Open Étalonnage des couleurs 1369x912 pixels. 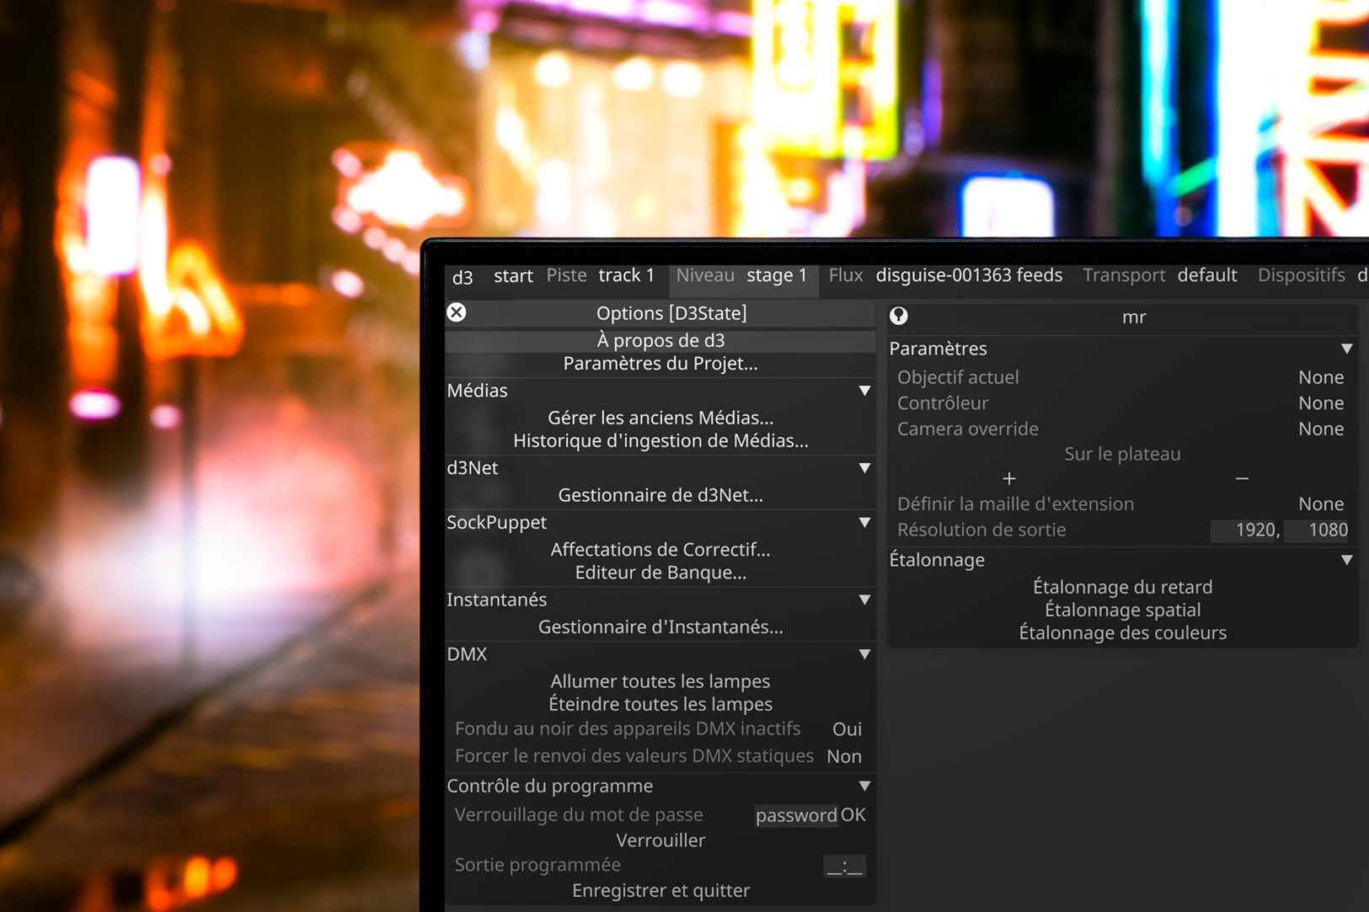click(x=1122, y=633)
